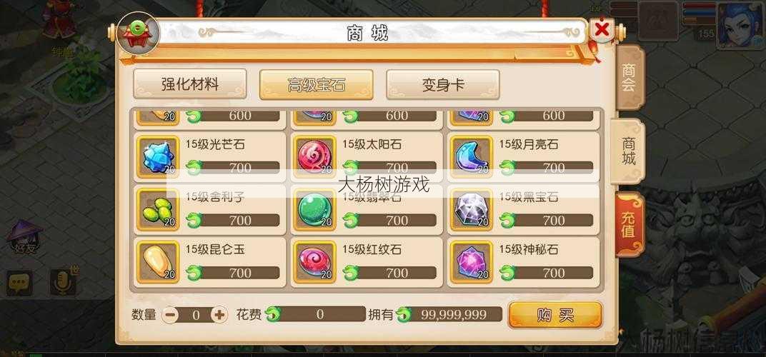Choose the 15级月亮石 moon gem icon
This screenshot has height=357, width=766.
coord(472,157)
